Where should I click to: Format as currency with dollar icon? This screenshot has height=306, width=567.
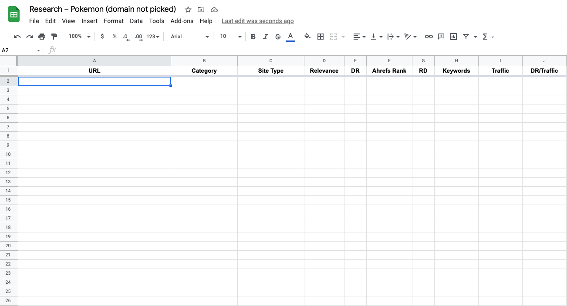102,37
